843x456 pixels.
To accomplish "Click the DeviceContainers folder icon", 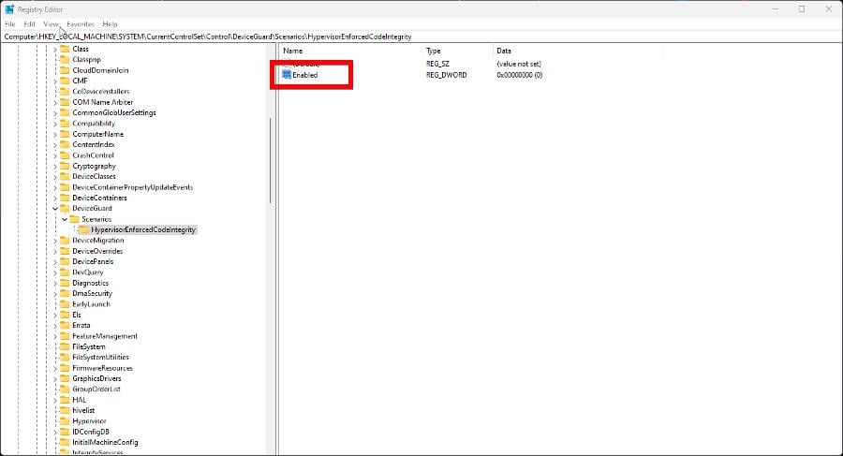I will click(x=65, y=198).
